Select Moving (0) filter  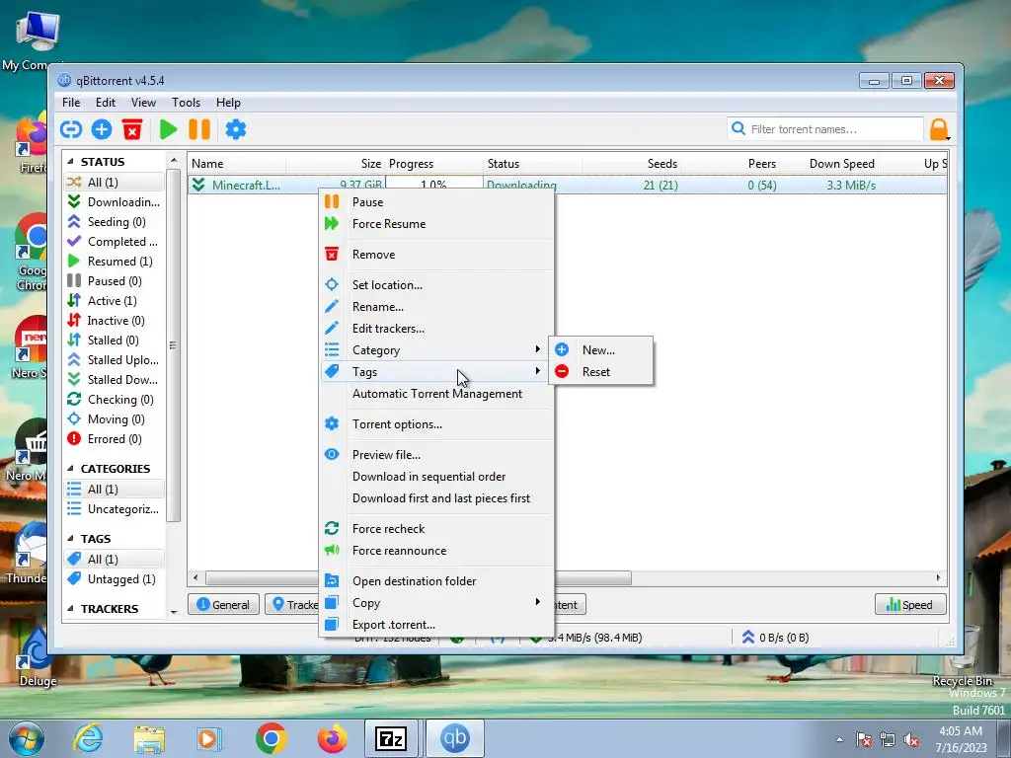coord(115,419)
